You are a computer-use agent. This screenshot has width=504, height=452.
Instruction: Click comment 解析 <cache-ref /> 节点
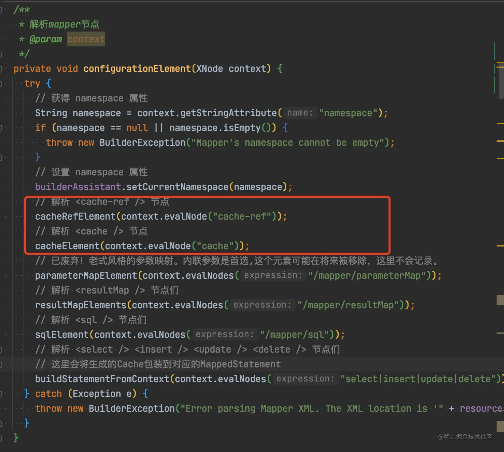(x=102, y=202)
